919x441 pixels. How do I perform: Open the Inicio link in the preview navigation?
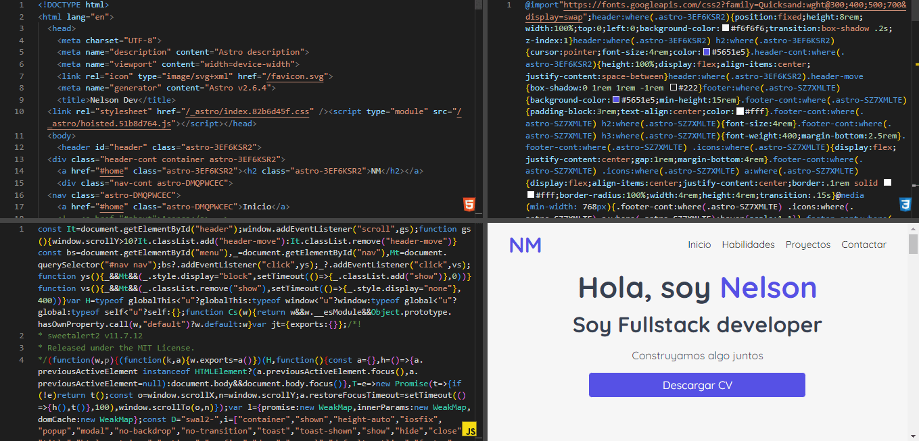coord(699,244)
